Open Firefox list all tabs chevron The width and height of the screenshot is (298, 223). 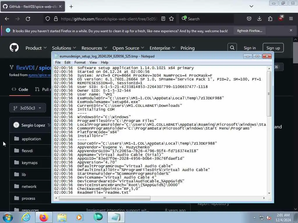pyautogui.click(x=251, y=6)
